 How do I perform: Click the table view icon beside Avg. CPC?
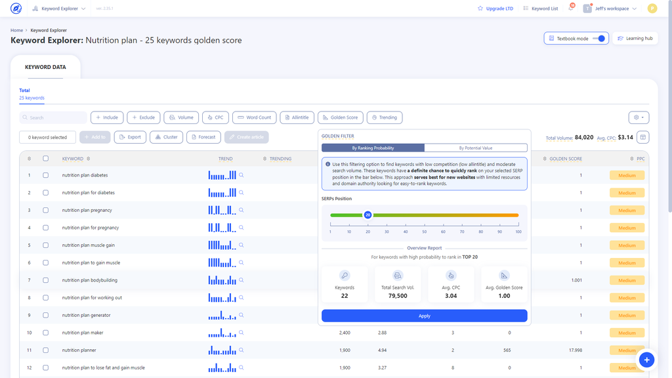click(644, 136)
